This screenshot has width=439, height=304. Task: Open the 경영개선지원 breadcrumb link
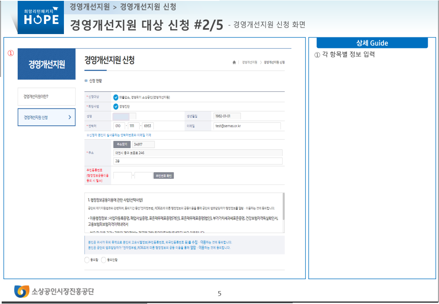pyautogui.click(x=249, y=62)
